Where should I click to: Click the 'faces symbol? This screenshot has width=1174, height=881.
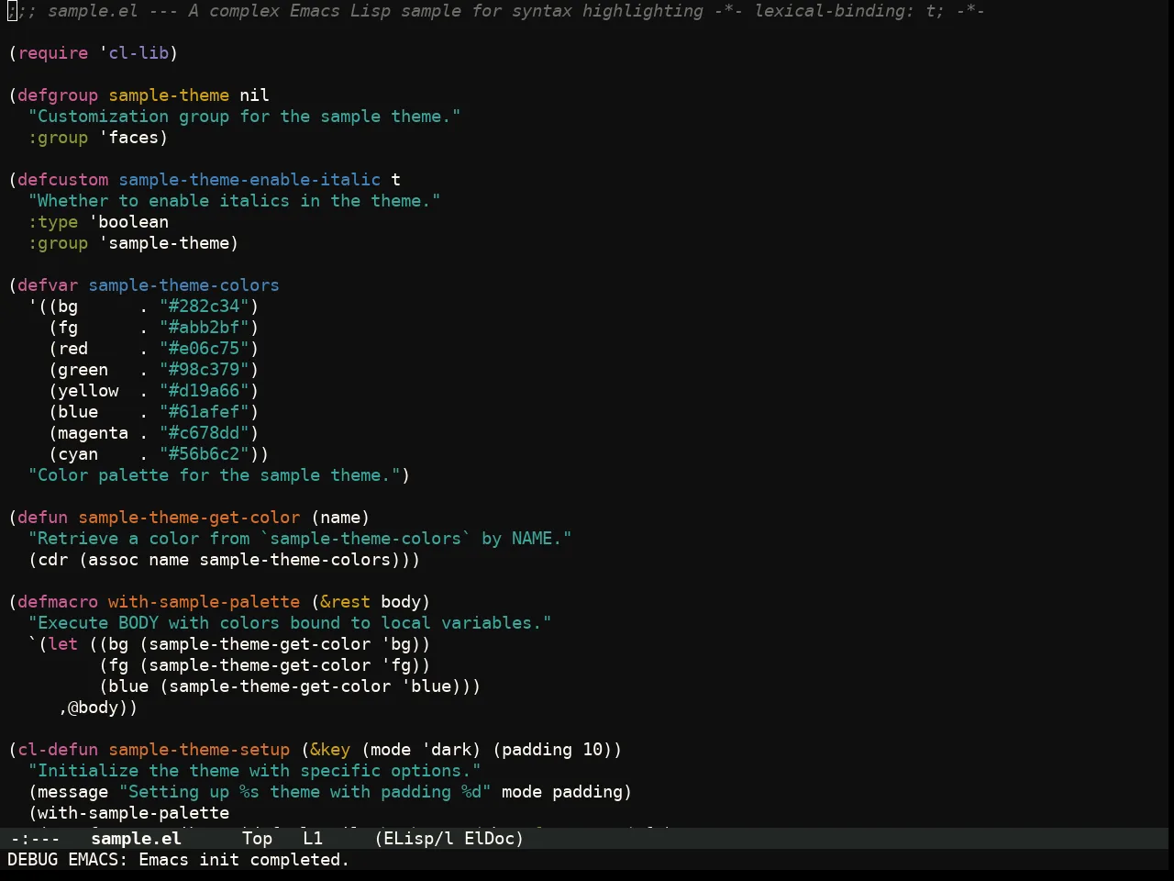coord(128,138)
